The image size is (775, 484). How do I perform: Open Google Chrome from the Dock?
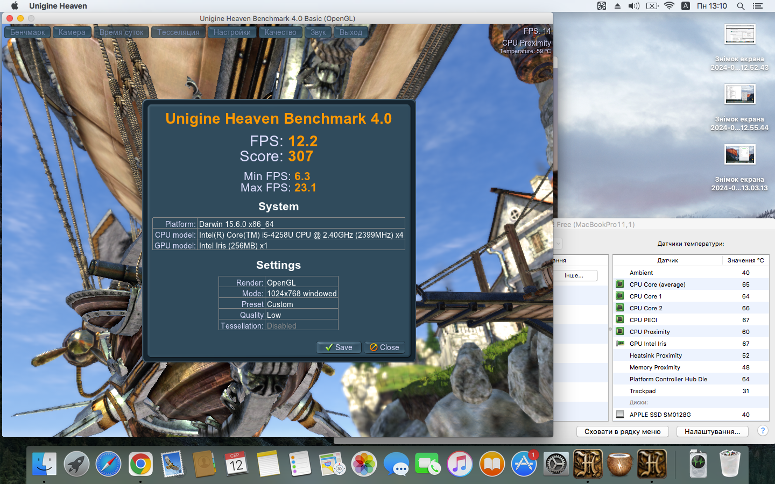click(140, 464)
